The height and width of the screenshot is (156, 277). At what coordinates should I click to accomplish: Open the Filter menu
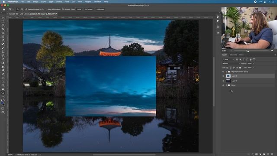pyautogui.click(x=67, y=2)
